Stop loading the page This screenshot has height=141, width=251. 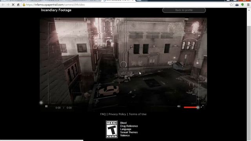coord(13,5)
